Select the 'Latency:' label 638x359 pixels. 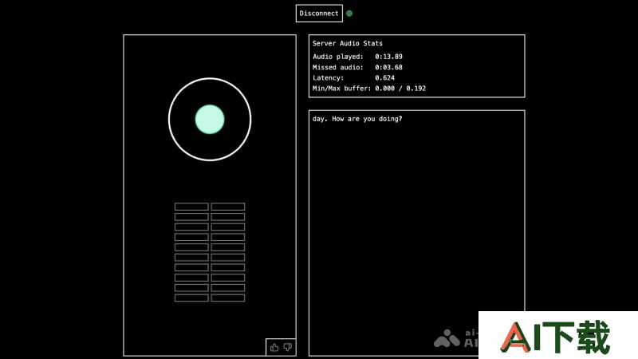click(x=328, y=77)
